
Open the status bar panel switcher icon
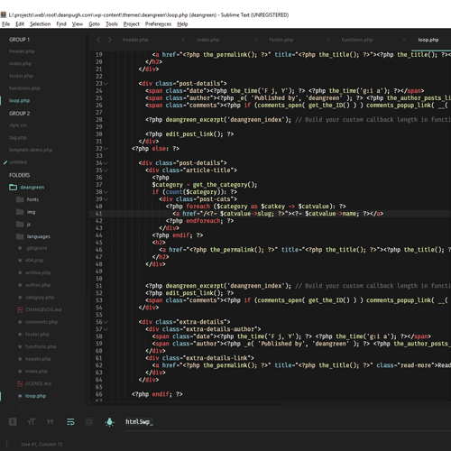pos(6,444)
